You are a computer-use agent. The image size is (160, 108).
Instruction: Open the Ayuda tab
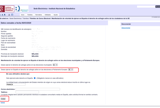tap(56, 15)
